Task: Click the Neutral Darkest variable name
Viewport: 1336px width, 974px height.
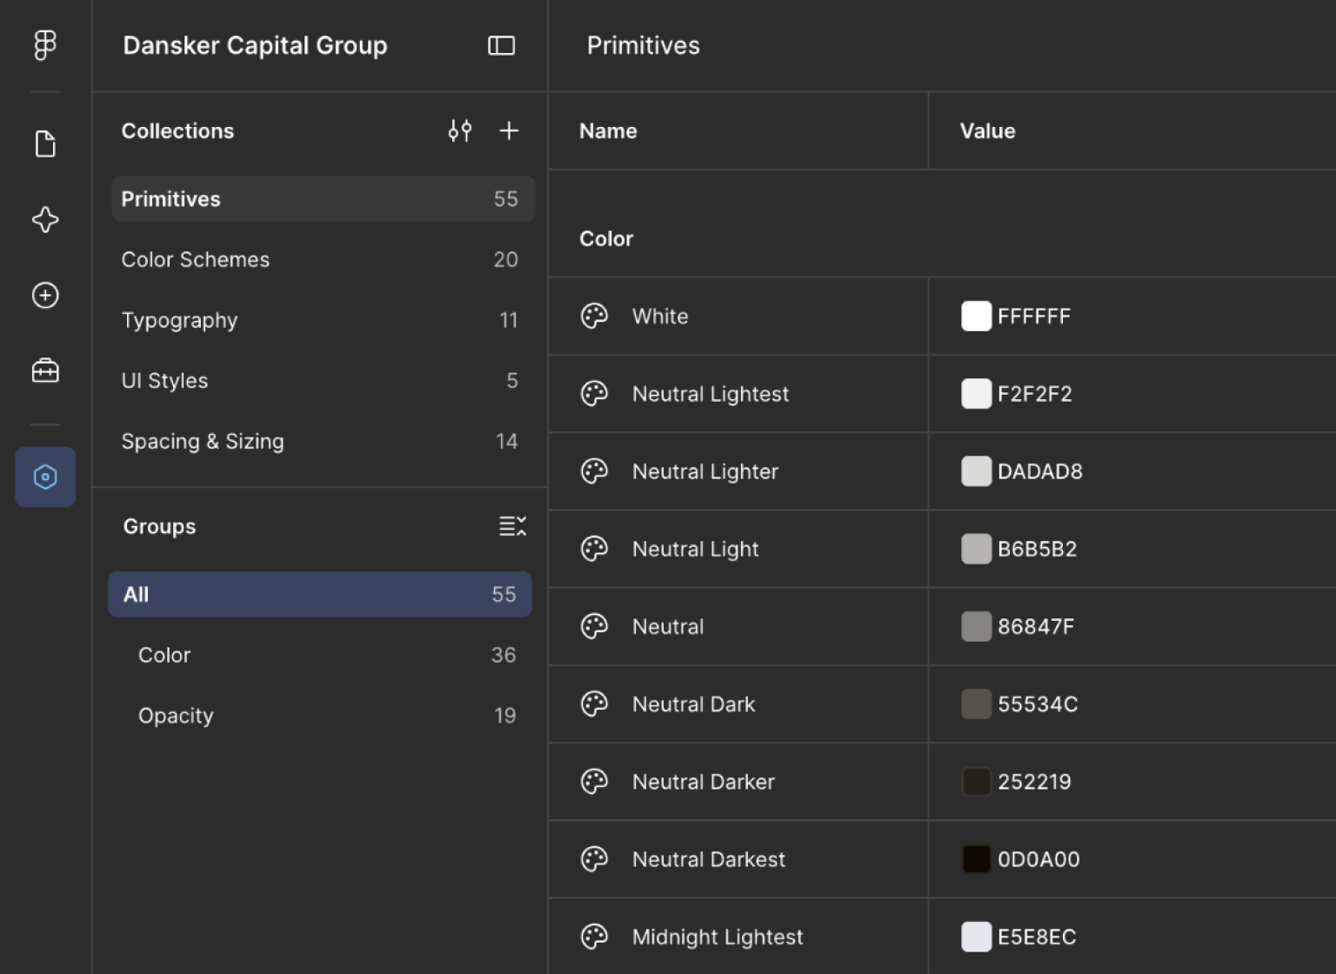Action: pos(708,859)
